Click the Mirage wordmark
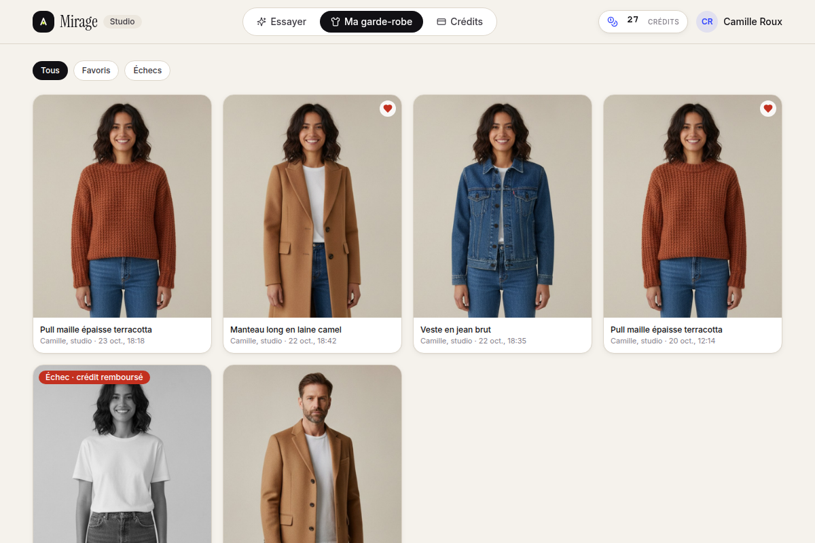Image resolution: width=815 pixels, height=543 pixels. click(x=79, y=22)
